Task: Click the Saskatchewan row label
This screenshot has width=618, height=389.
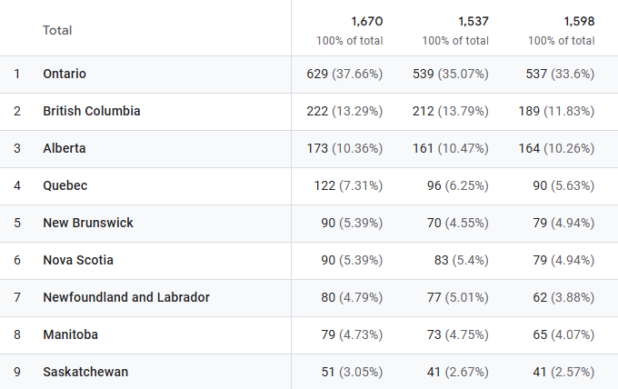Action: click(85, 372)
